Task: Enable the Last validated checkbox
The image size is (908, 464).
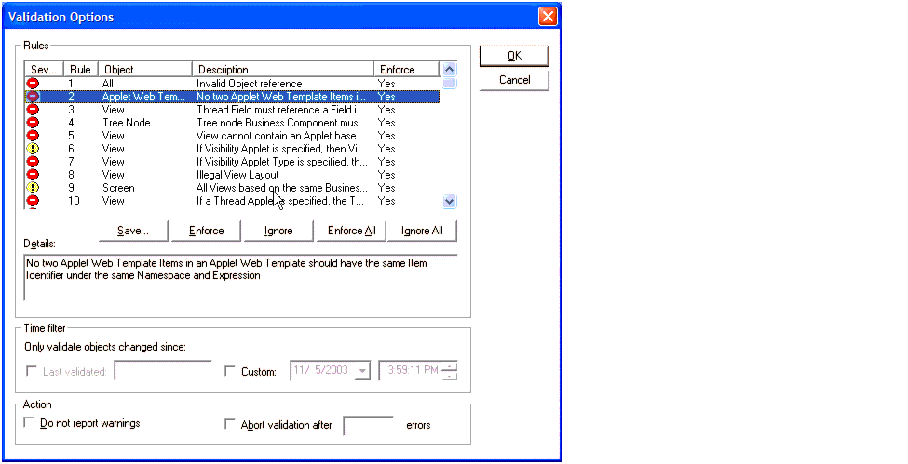Action: click(32, 371)
